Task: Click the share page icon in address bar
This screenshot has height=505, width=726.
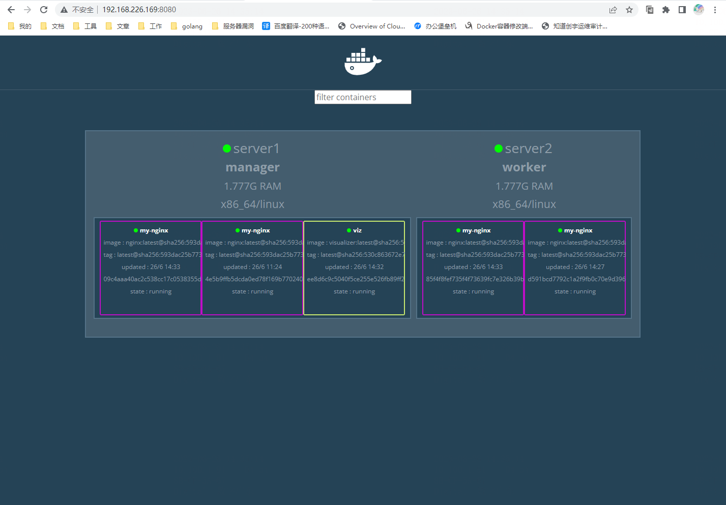Action: tap(613, 10)
